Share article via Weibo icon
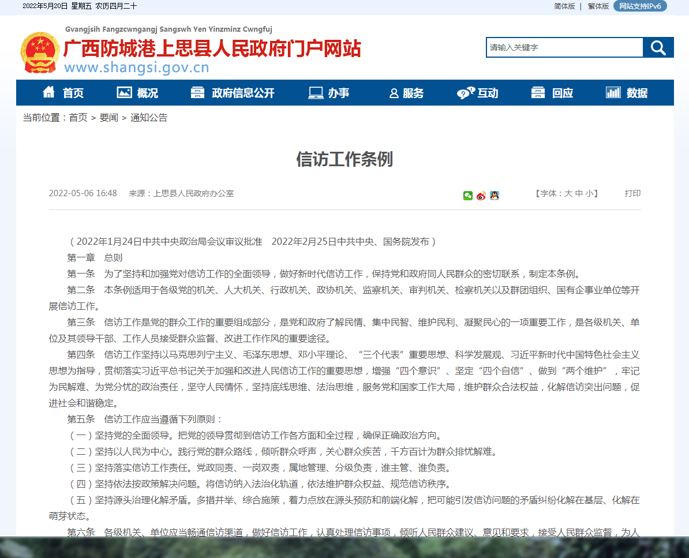Viewport: 689px width, 558px height. 481,196
